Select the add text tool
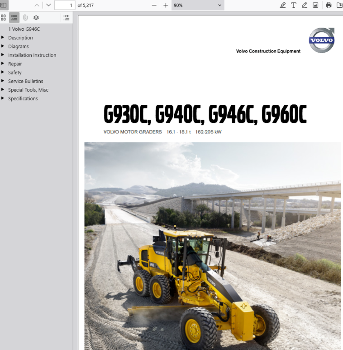This screenshot has width=343, height=350. [294, 5]
